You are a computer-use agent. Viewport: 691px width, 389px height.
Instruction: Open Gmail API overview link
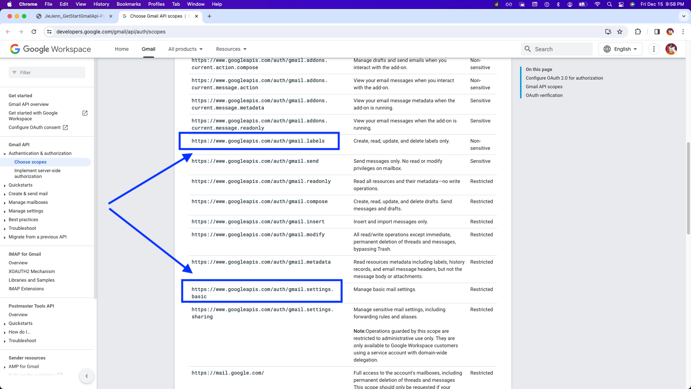pos(28,104)
